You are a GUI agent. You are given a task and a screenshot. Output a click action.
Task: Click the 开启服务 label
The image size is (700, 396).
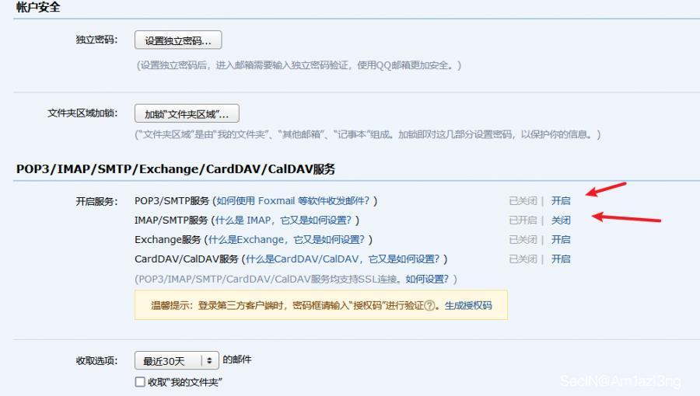96,201
